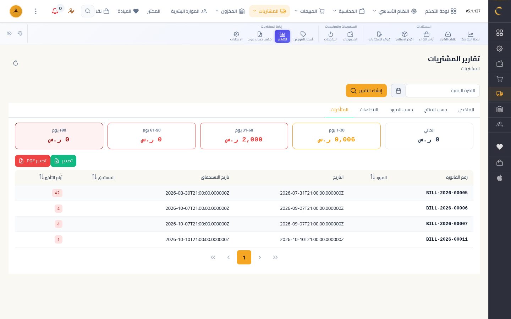Screen dimensions: 511x319
Task: Open the three-dot more options menu
Action: point(36,11)
